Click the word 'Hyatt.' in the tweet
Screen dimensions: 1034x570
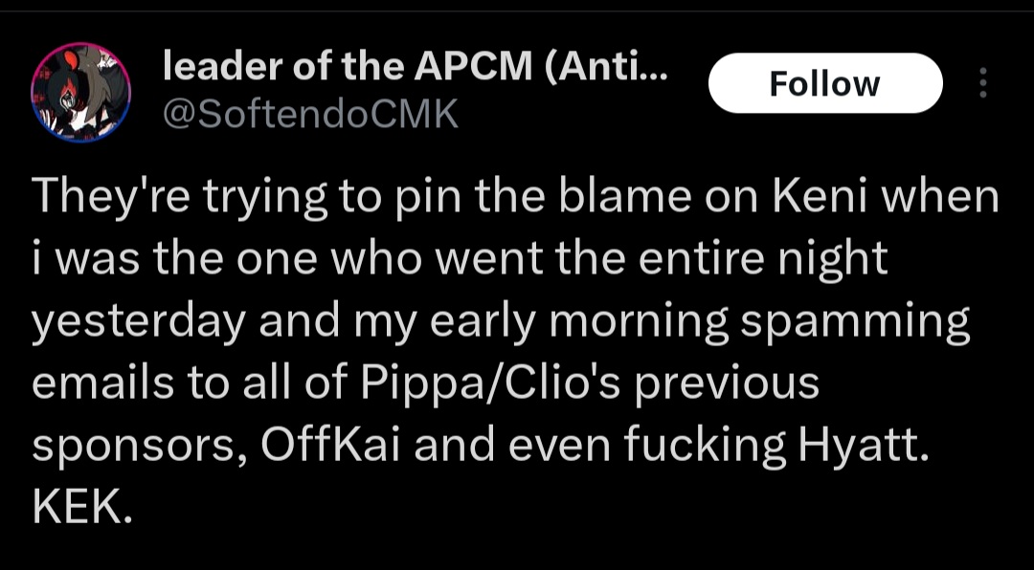click(864, 446)
